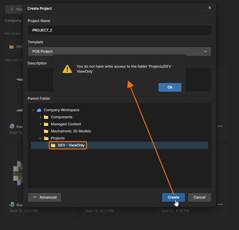The image size is (239, 230).
Task: Expand the Advanced options section
Action: click(x=45, y=197)
